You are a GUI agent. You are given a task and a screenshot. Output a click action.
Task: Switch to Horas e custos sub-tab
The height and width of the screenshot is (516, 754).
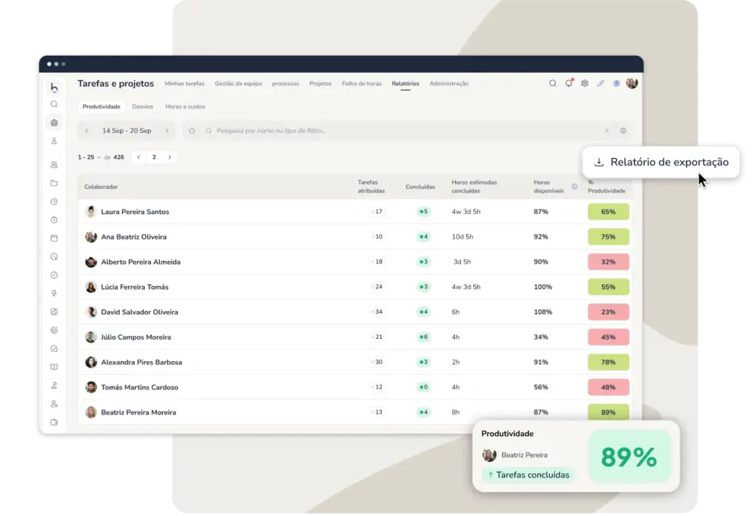(185, 107)
